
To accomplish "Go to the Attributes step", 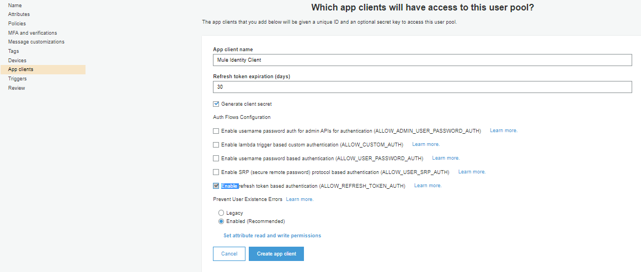I will point(19,14).
